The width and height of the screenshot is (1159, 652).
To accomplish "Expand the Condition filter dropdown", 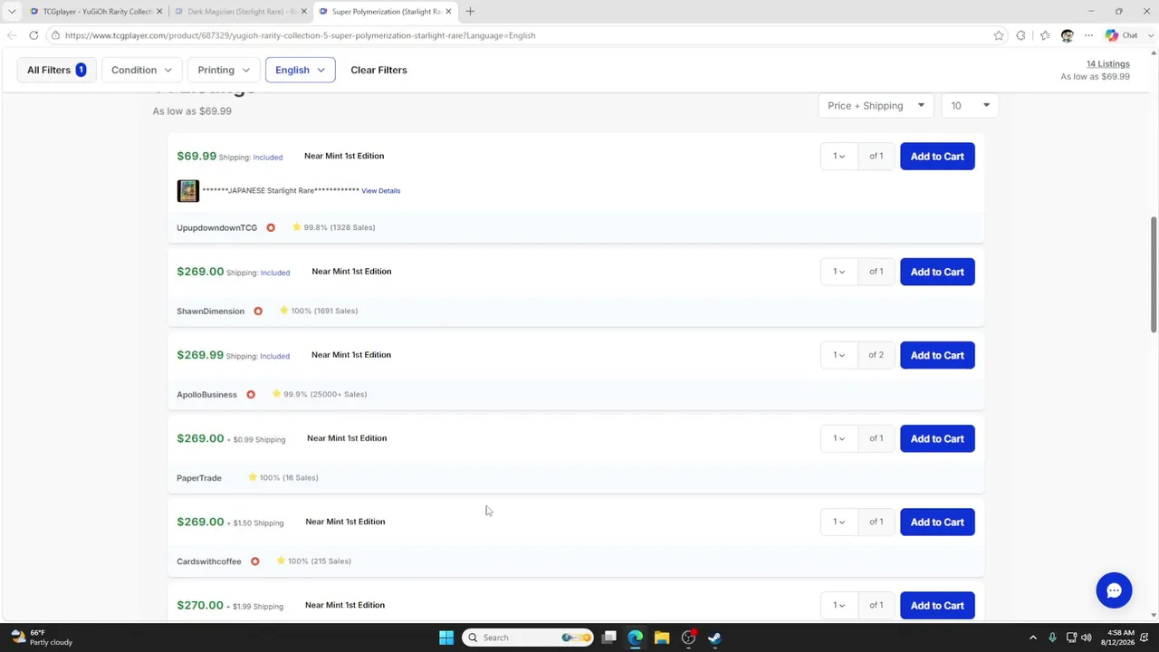I will pos(141,70).
